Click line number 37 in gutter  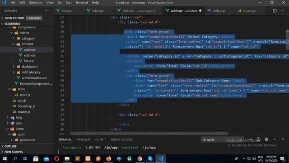click(62, 115)
